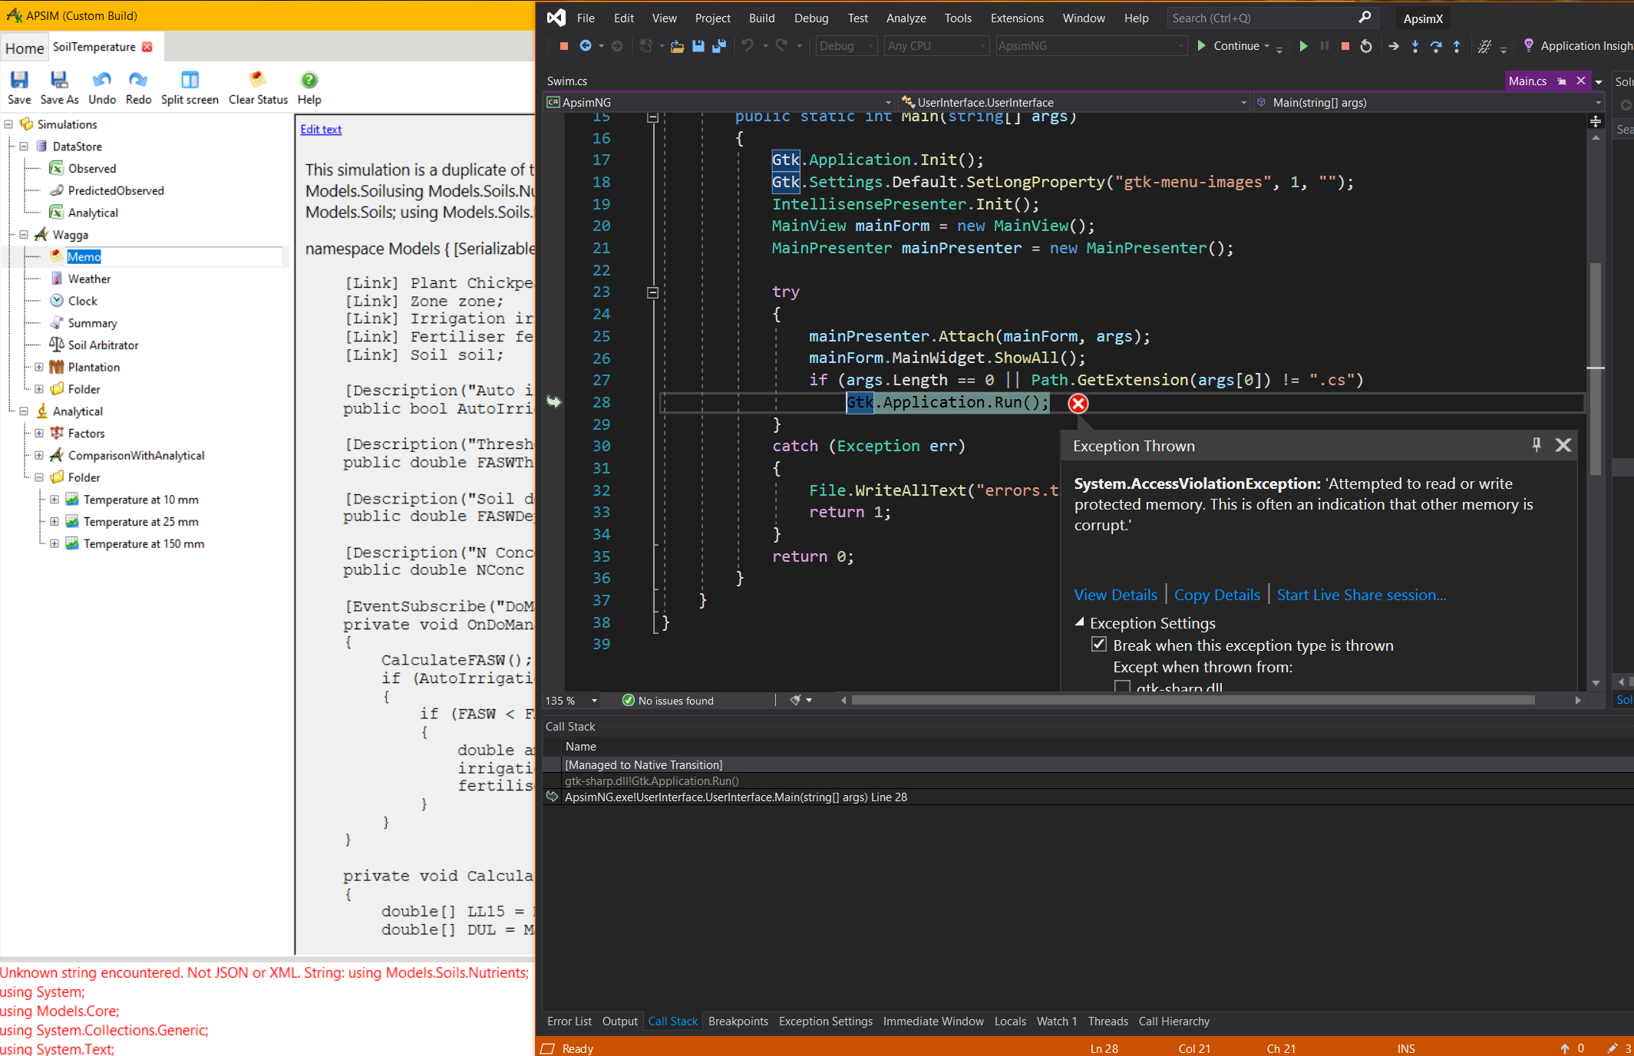The width and height of the screenshot is (1634, 1056).
Task: Pin the Exception Thrown popup
Action: 1536,445
